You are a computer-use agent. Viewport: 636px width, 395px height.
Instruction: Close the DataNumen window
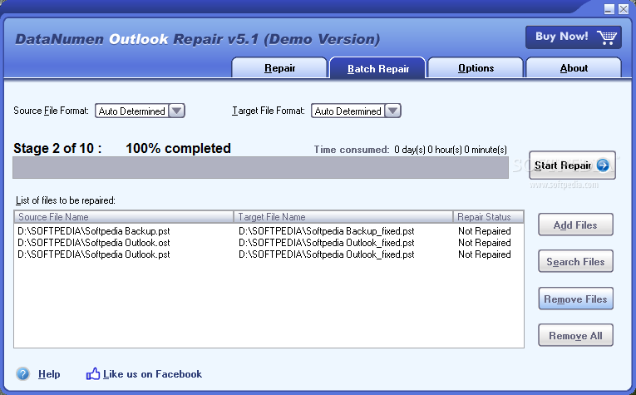[x=624, y=9]
